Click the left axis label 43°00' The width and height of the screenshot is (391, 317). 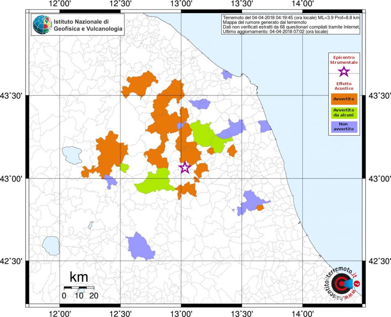(x=11, y=179)
